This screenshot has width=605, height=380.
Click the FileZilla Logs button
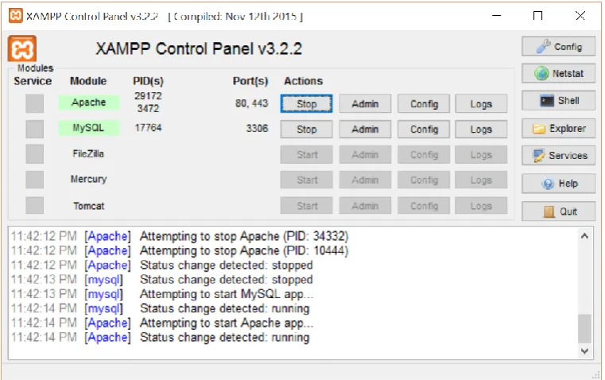pos(481,155)
